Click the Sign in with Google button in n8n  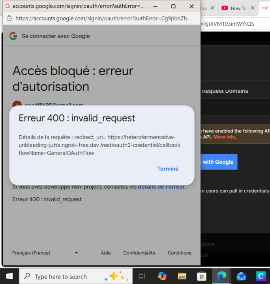(219, 162)
